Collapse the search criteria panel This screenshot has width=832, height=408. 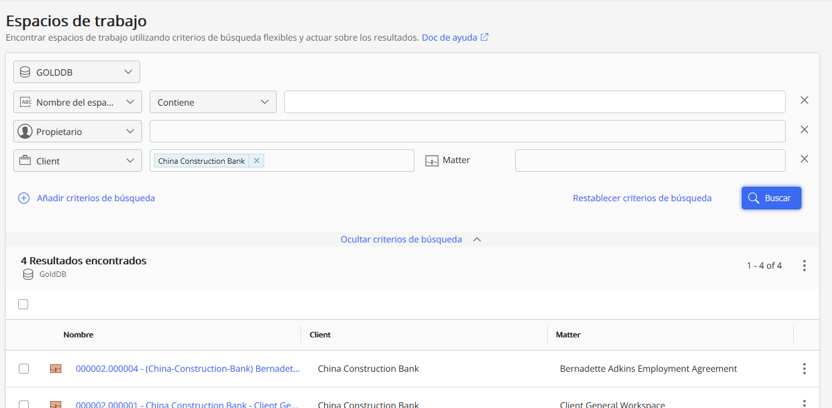click(x=411, y=239)
